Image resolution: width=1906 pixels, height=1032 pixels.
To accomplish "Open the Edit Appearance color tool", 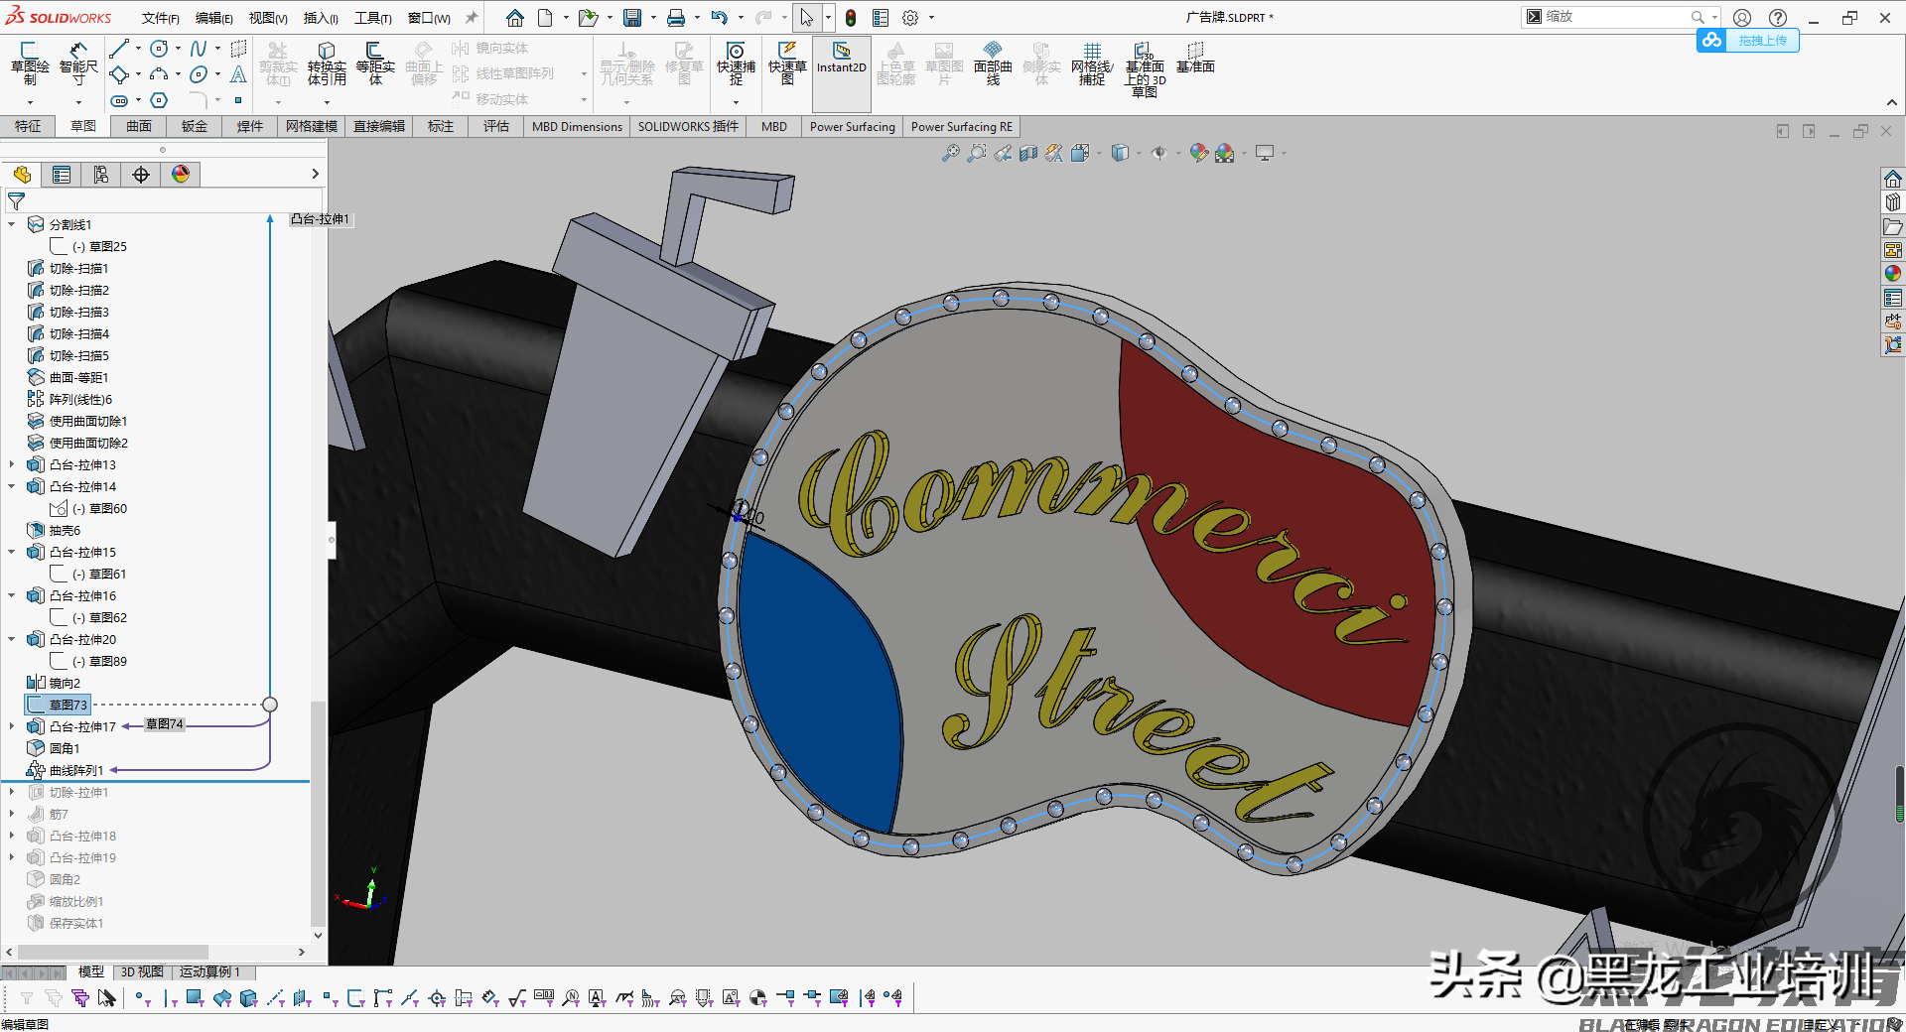I will pyautogui.click(x=1198, y=153).
